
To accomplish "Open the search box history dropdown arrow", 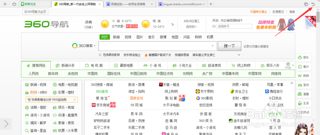I will point(213,46).
